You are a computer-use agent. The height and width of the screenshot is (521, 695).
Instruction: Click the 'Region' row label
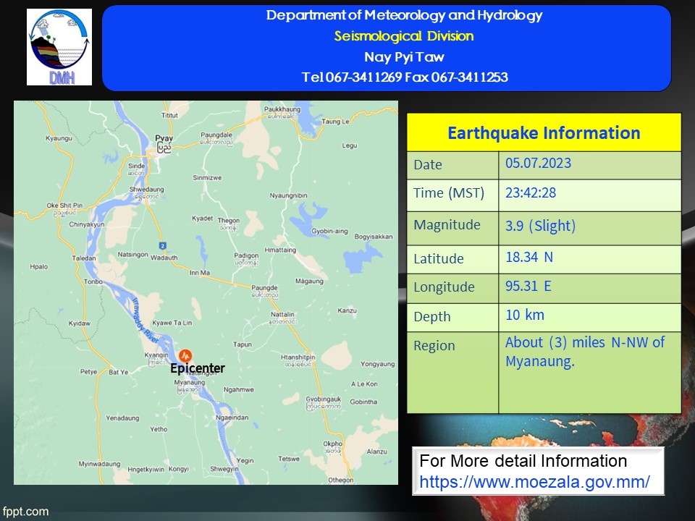pyautogui.click(x=434, y=346)
